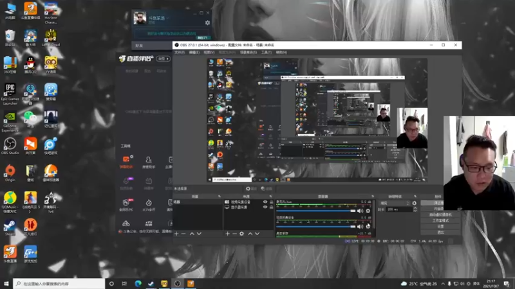Open the 房管助手 tool in Douyu companion
The width and height of the screenshot is (515, 289).
(149, 162)
